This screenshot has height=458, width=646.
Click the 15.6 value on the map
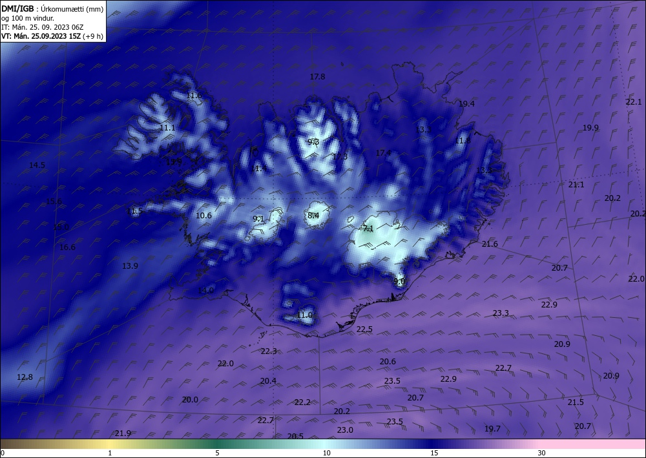54,202
